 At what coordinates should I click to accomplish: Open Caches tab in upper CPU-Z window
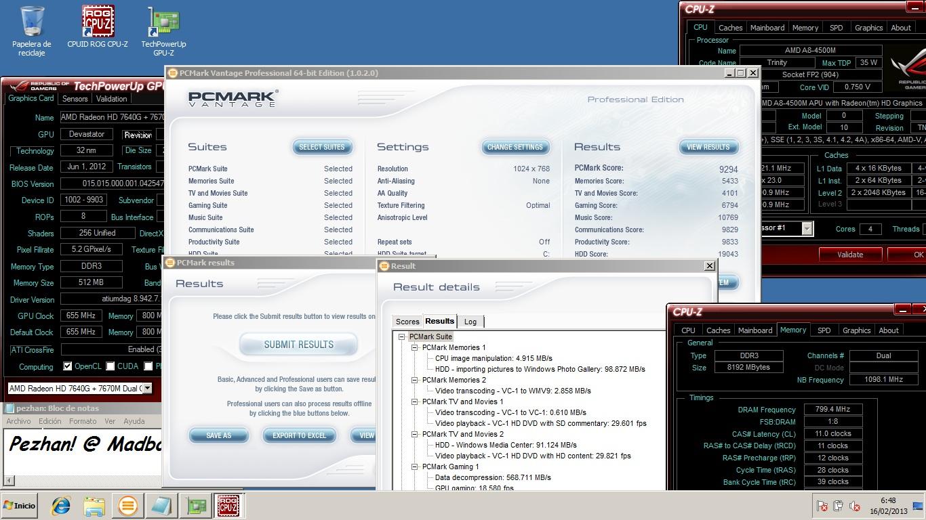[x=730, y=28]
